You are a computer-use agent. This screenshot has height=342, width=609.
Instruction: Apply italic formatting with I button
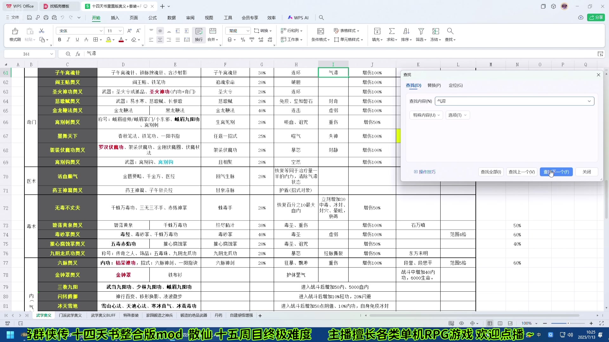click(x=68, y=40)
